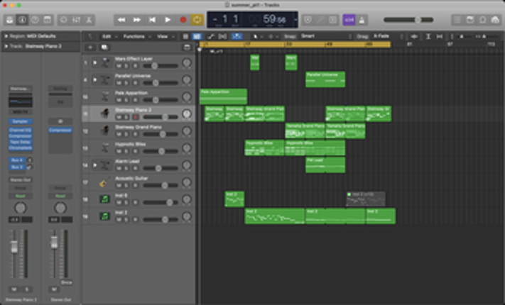The image size is (505, 305).
Task: Click the green Inst 6 track icon
Action: pos(104,199)
